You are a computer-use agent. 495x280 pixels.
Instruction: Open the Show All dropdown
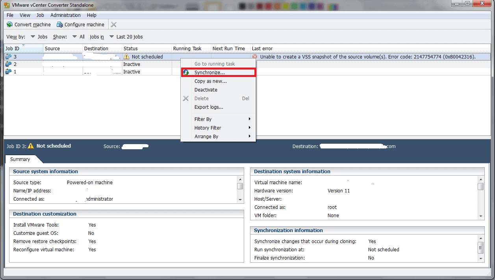point(78,37)
